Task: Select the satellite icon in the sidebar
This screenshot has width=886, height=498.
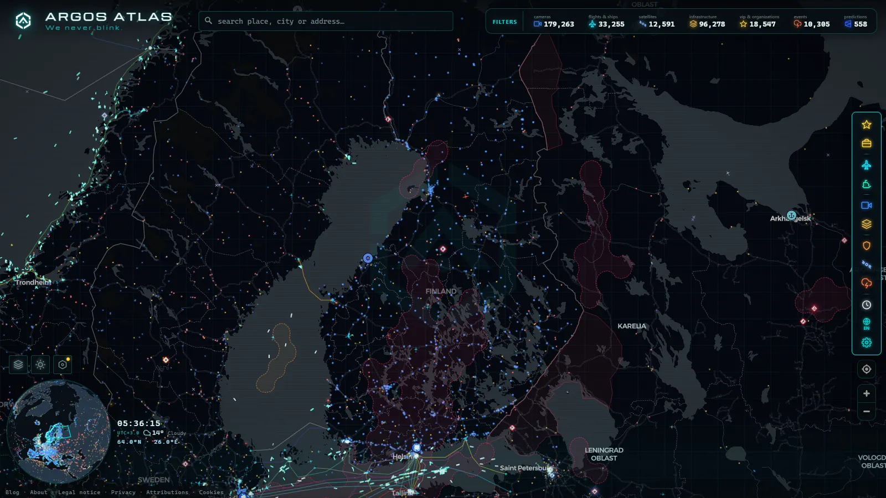Action: tap(867, 264)
